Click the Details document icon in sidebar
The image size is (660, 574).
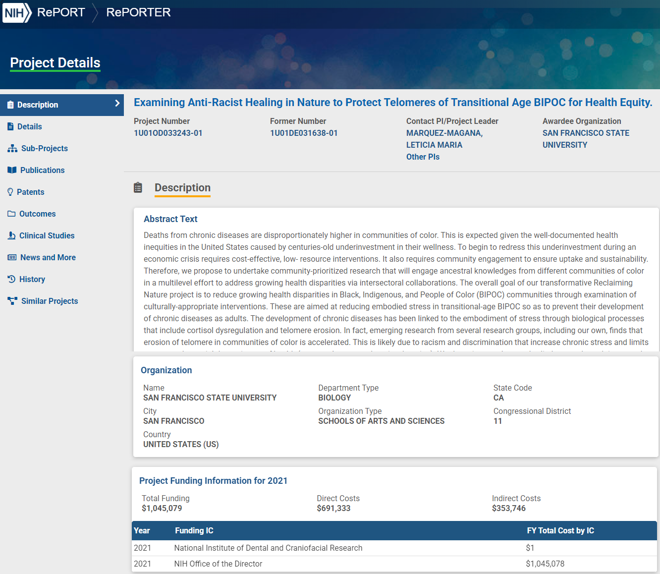tap(10, 126)
